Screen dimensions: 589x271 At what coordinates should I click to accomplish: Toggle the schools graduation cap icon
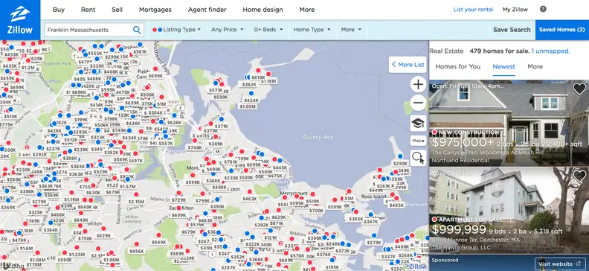pos(418,123)
